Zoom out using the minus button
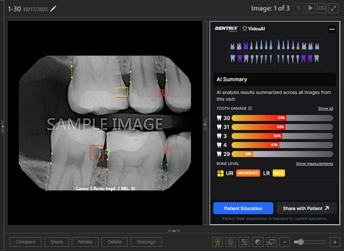The height and width of the screenshot is (251, 344). 284,242
